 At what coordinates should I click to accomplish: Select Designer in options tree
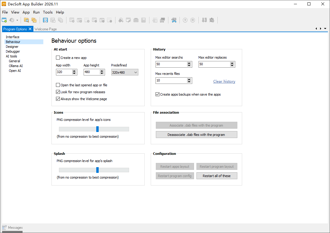12,47
